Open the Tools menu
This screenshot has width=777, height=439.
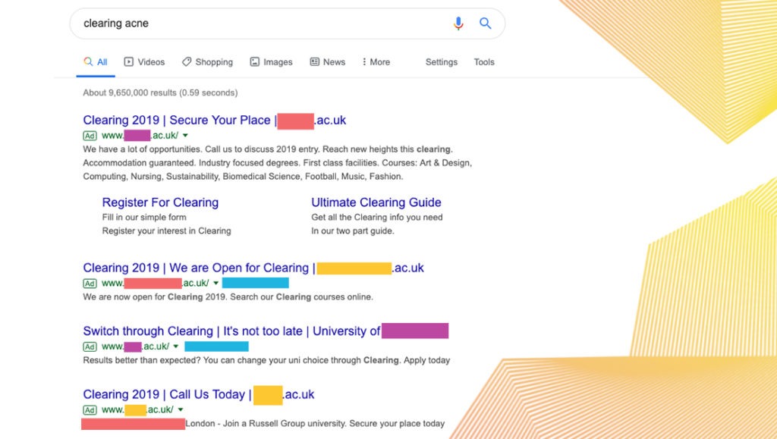click(x=484, y=62)
